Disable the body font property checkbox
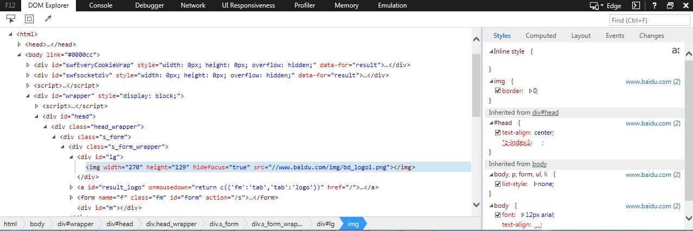This screenshot has width=693, height=231. tap(498, 215)
